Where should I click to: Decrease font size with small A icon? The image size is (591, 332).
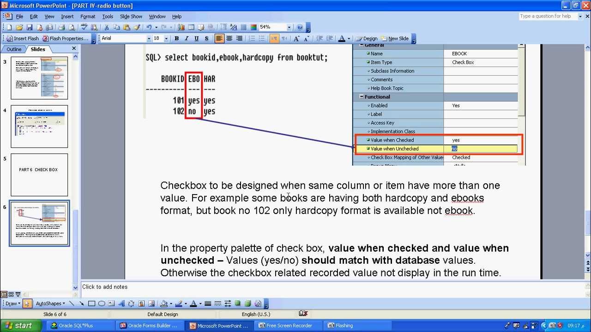[307, 38]
